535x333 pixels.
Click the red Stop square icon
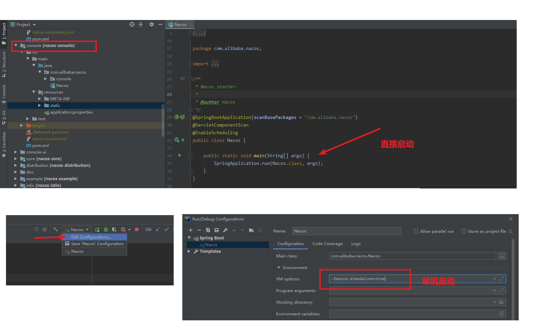pos(137,229)
